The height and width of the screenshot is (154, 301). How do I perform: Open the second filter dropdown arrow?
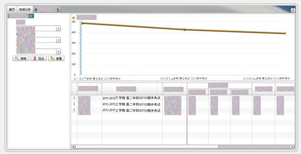[59, 40]
